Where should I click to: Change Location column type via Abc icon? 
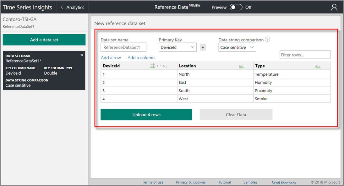click(x=241, y=66)
